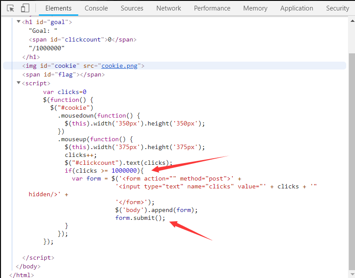Open the Console tab
Viewport: 355px width, 278px height.
click(x=96, y=8)
